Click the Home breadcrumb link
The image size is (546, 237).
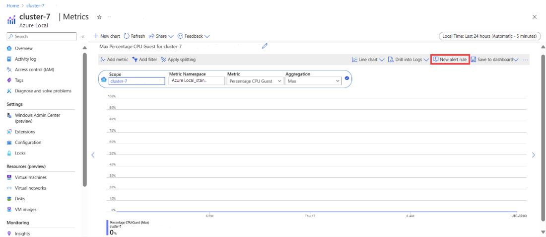click(x=13, y=5)
